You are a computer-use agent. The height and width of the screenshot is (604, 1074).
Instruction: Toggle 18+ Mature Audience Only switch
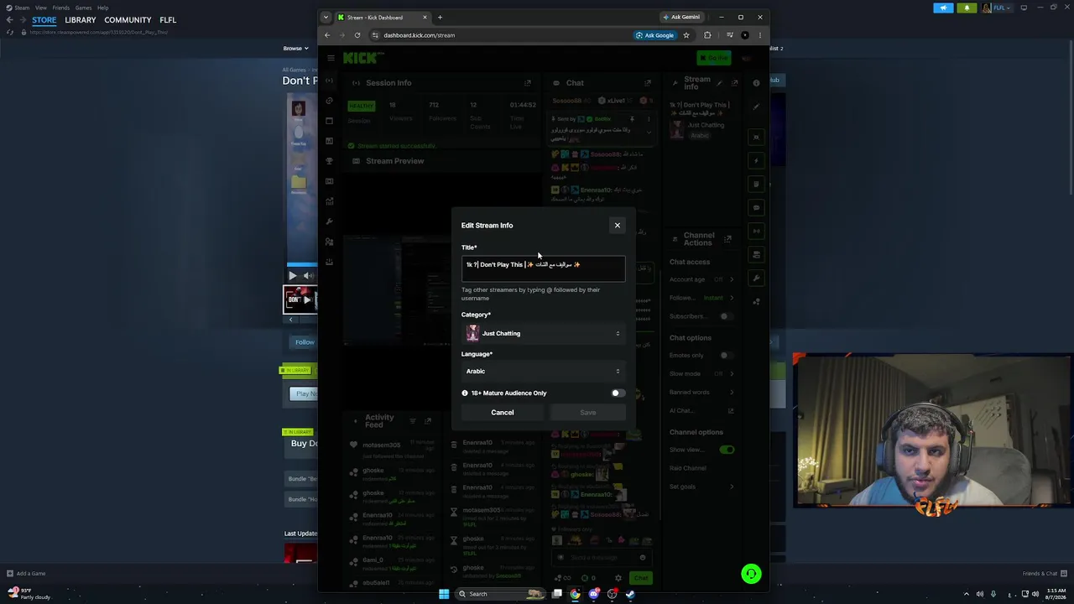[x=618, y=393]
